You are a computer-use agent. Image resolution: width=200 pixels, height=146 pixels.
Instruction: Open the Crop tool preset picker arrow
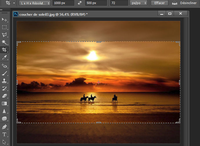pyautogui.click(x=14, y=3)
